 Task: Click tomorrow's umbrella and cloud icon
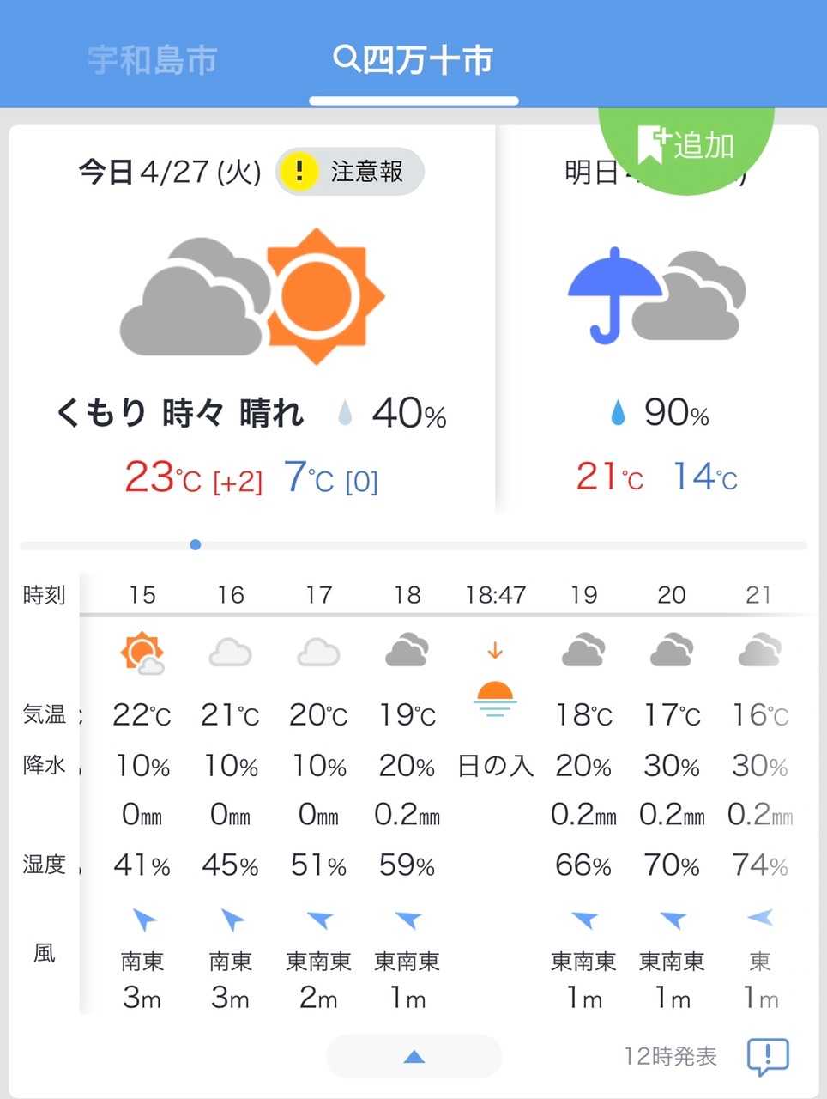click(x=656, y=296)
